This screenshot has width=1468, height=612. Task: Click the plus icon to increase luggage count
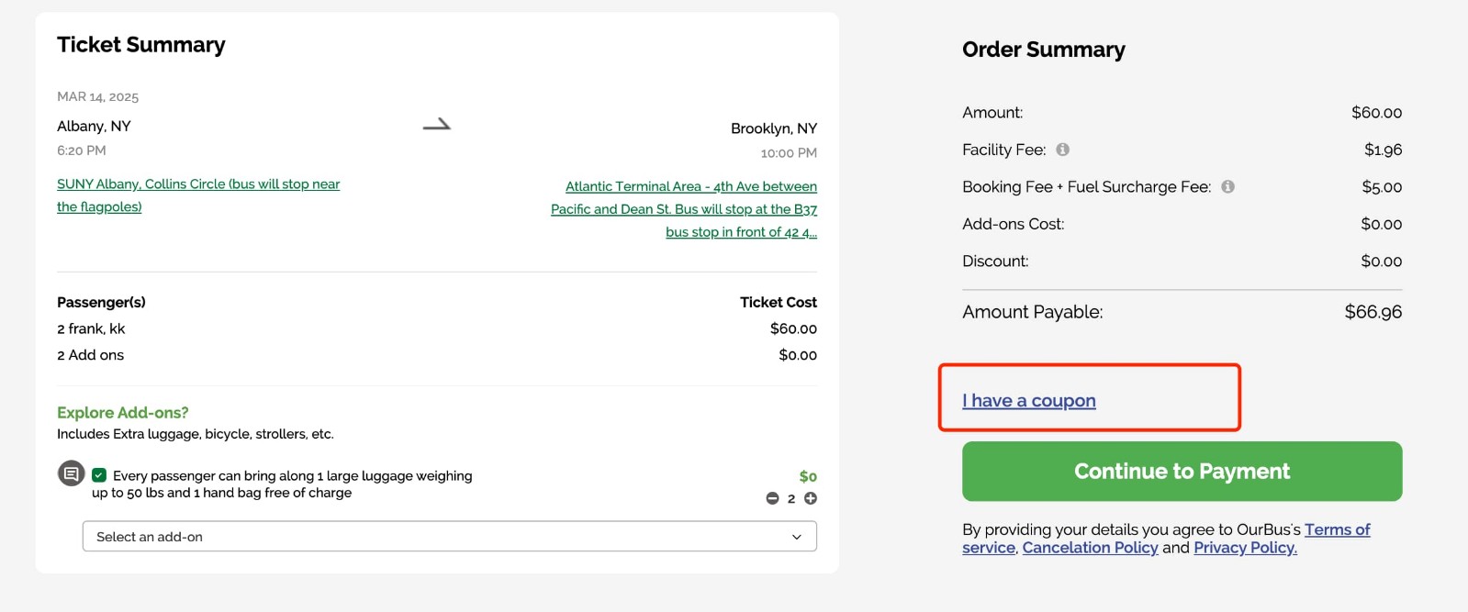click(808, 498)
